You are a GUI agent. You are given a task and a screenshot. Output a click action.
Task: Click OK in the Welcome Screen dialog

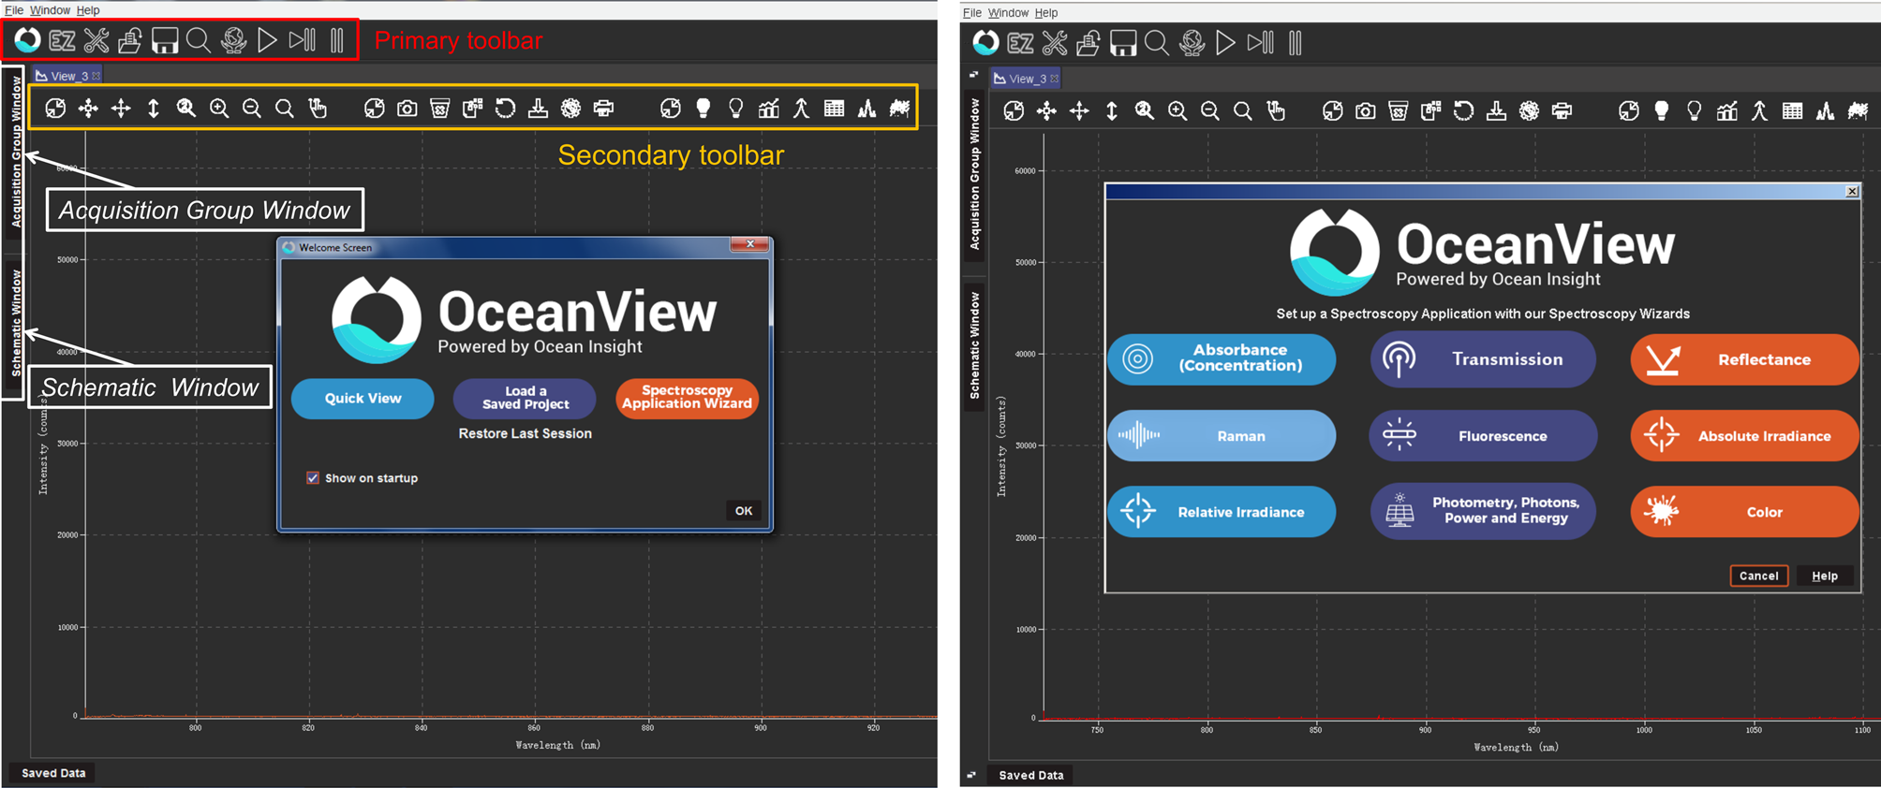tap(744, 511)
